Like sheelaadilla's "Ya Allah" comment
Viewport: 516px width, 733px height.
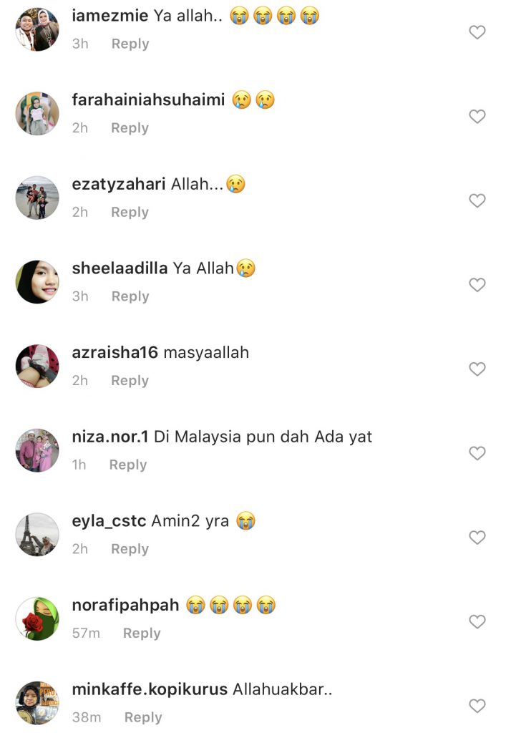pos(477,285)
